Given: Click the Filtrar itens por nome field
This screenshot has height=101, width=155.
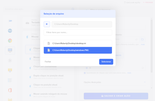Looking at the screenshot, I should pos(78,32).
